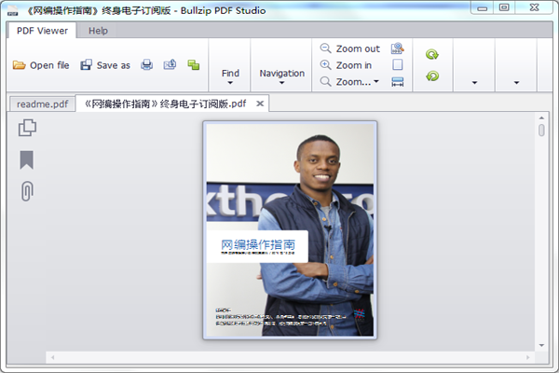The height and width of the screenshot is (373, 559).
Task: Click the Open file folder icon
Action: [x=19, y=65]
